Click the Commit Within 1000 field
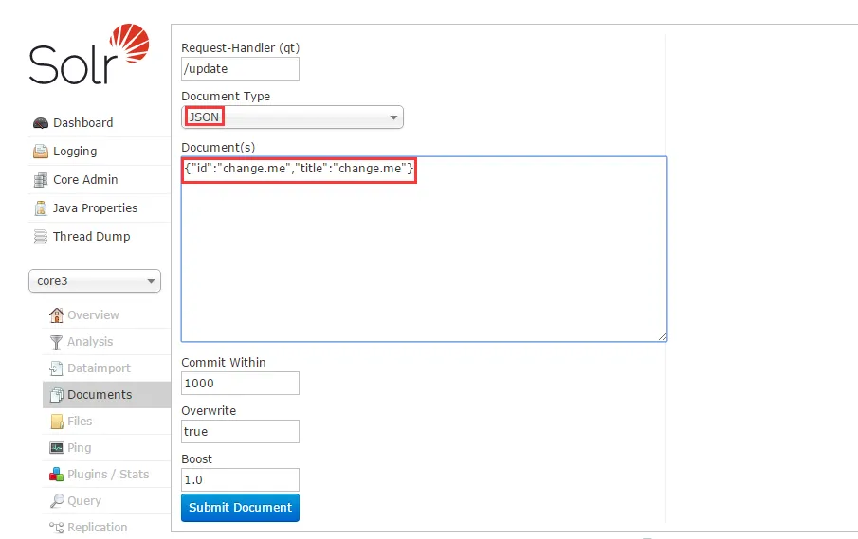 (x=240, y=384)
